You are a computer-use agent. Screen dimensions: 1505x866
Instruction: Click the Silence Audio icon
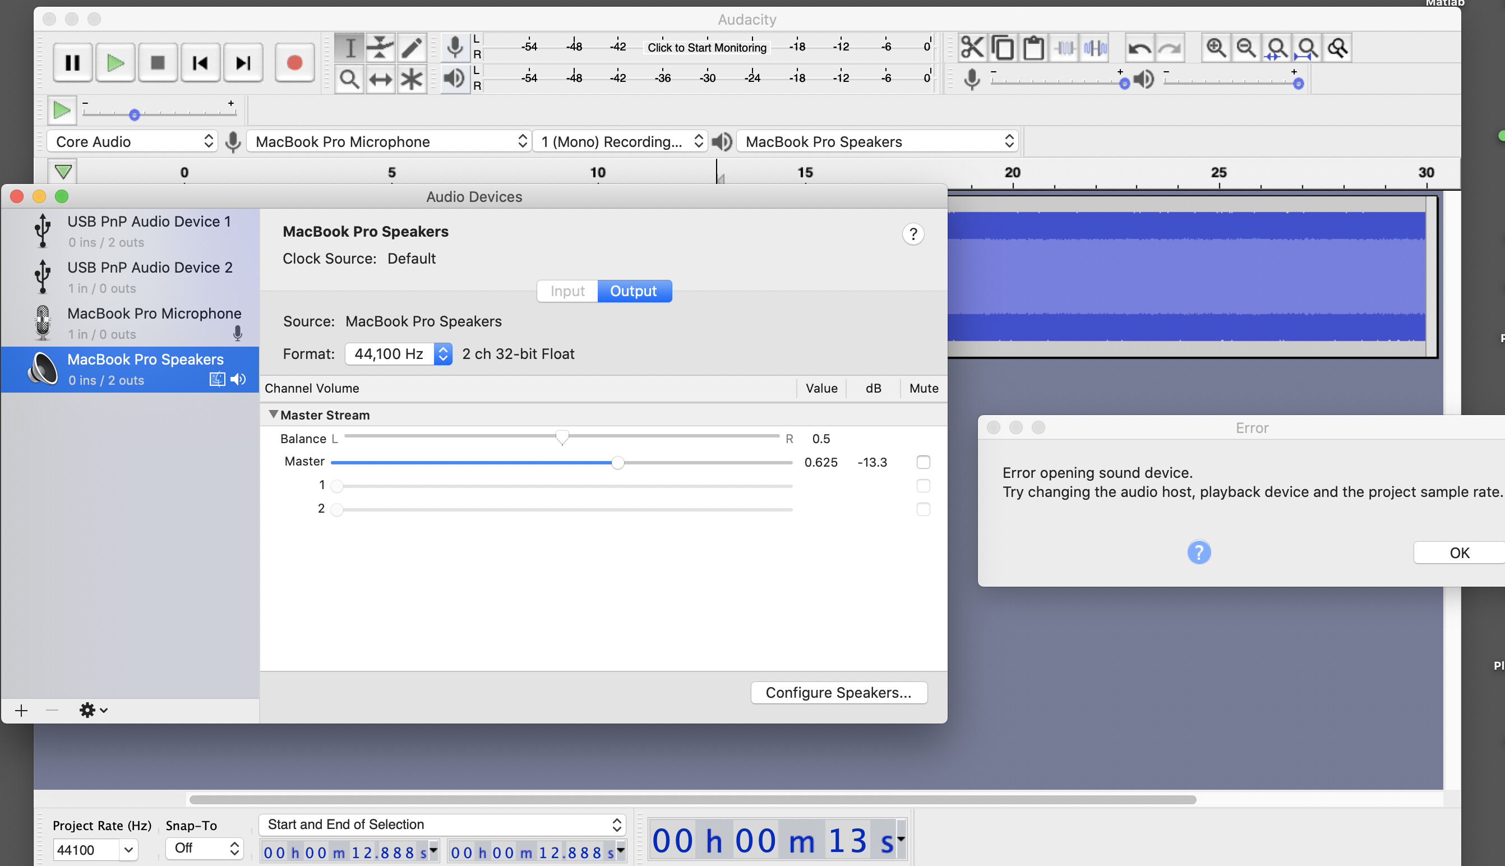click(1095, 48)
